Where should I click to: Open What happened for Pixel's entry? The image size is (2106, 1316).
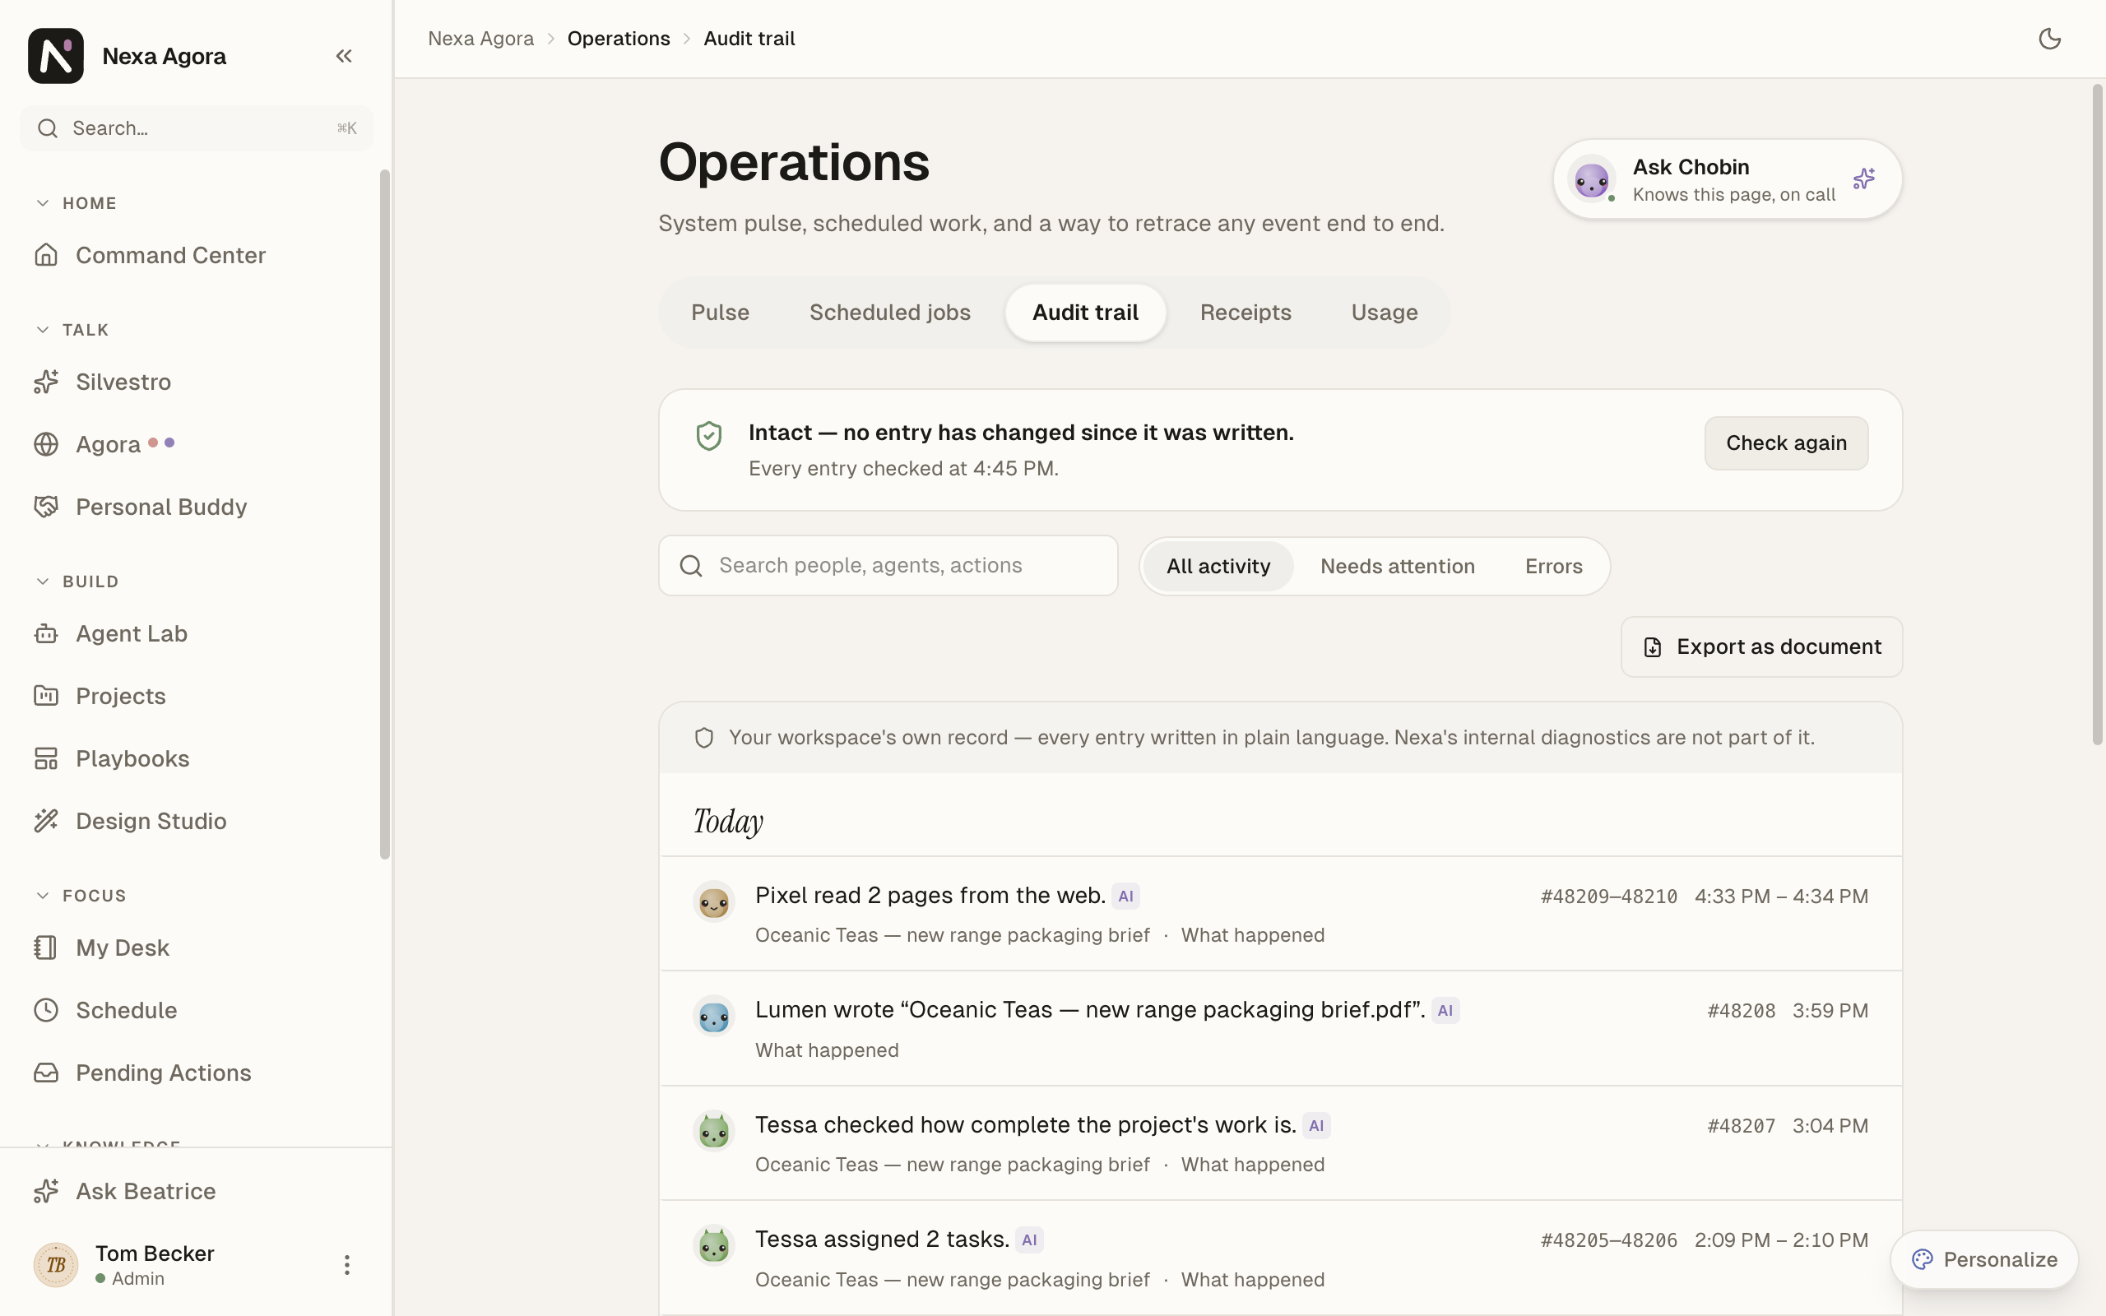click(1252, 935)
